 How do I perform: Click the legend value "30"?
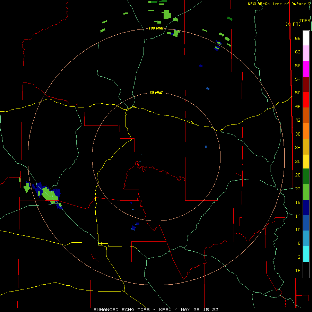pos(298,161)
